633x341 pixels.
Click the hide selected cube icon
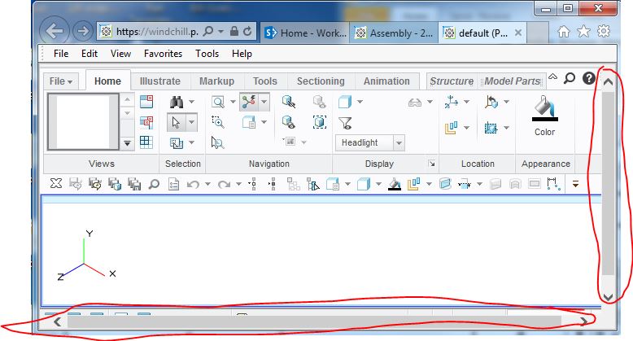289,102
